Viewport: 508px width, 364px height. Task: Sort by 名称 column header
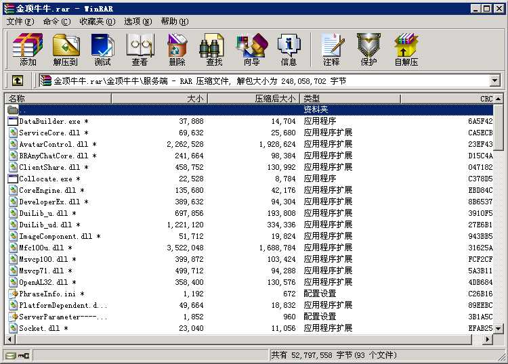click(58, 98)
